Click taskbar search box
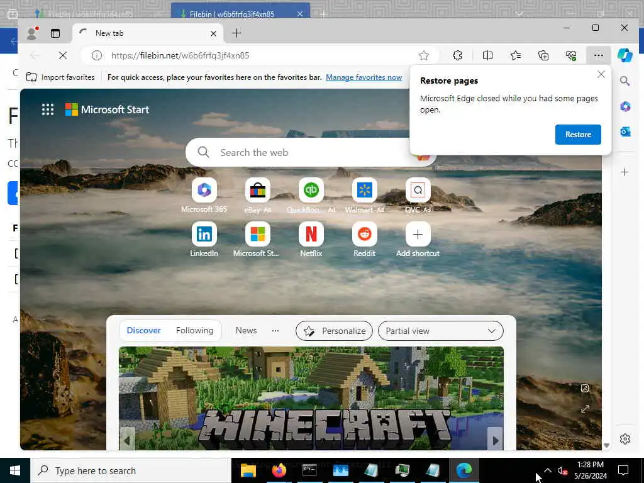This screenshot has height=483, width=644. coord(131,470)
